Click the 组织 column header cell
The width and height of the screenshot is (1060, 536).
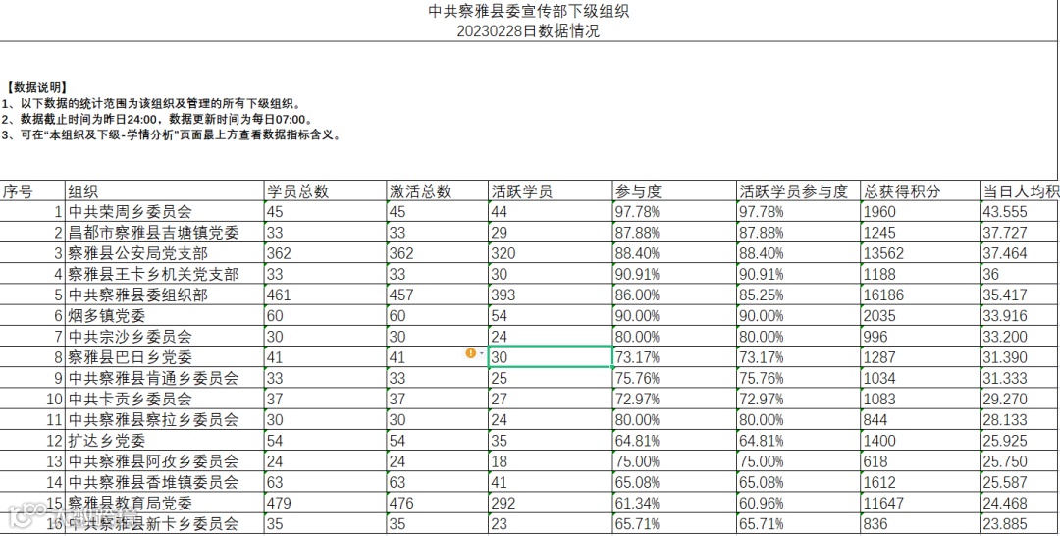(x=164, y=191)
